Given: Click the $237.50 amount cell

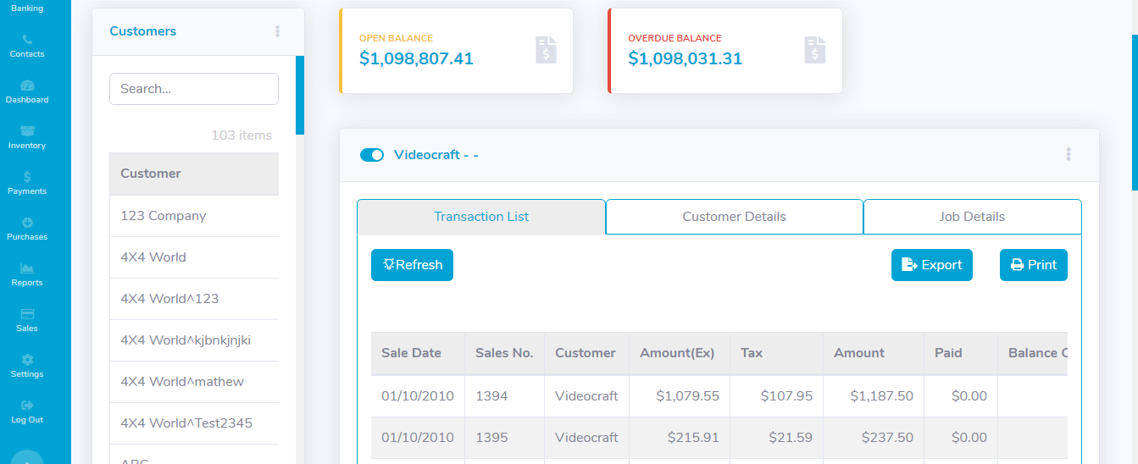Looking at the screenshot, I should (874, 438).
